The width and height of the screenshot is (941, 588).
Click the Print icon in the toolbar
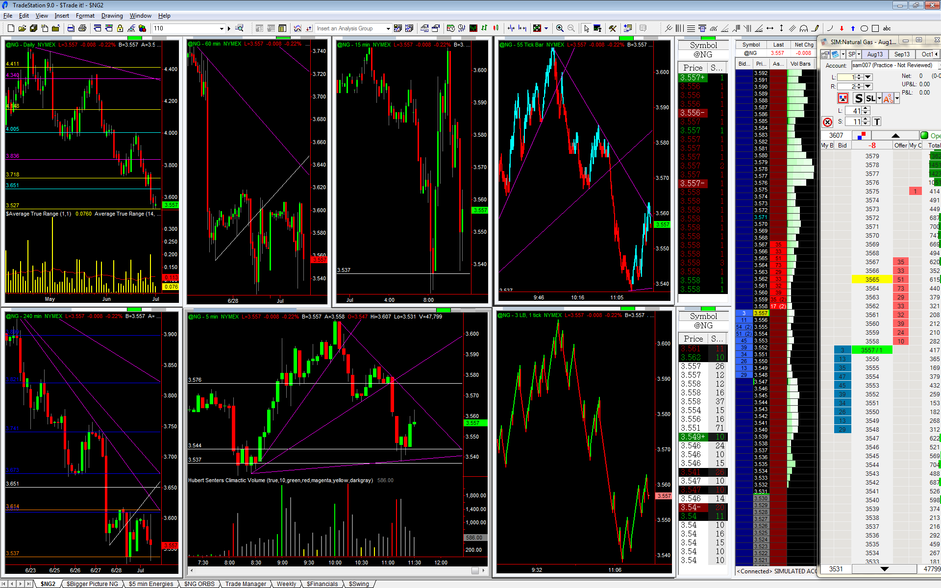82,28
